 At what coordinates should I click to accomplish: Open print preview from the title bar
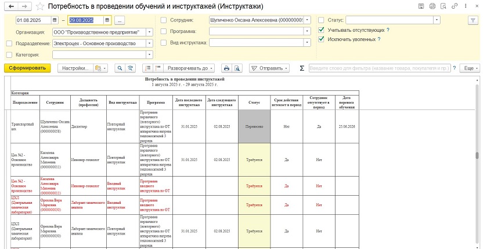[x=443, y=6]
